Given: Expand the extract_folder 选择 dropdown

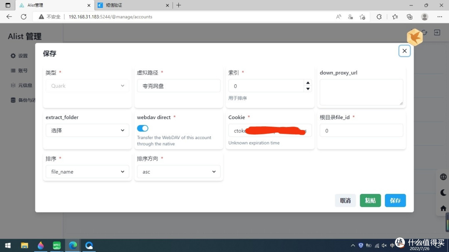Looking at the screenshot, I should (87, 130).
